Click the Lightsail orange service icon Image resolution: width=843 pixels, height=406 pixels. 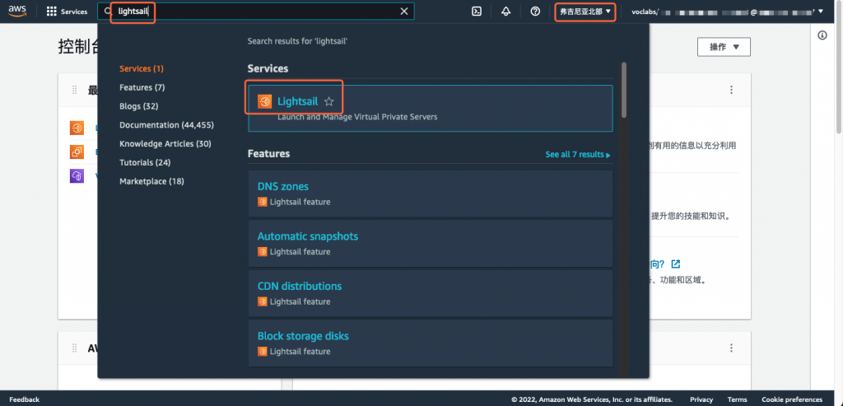264,101
